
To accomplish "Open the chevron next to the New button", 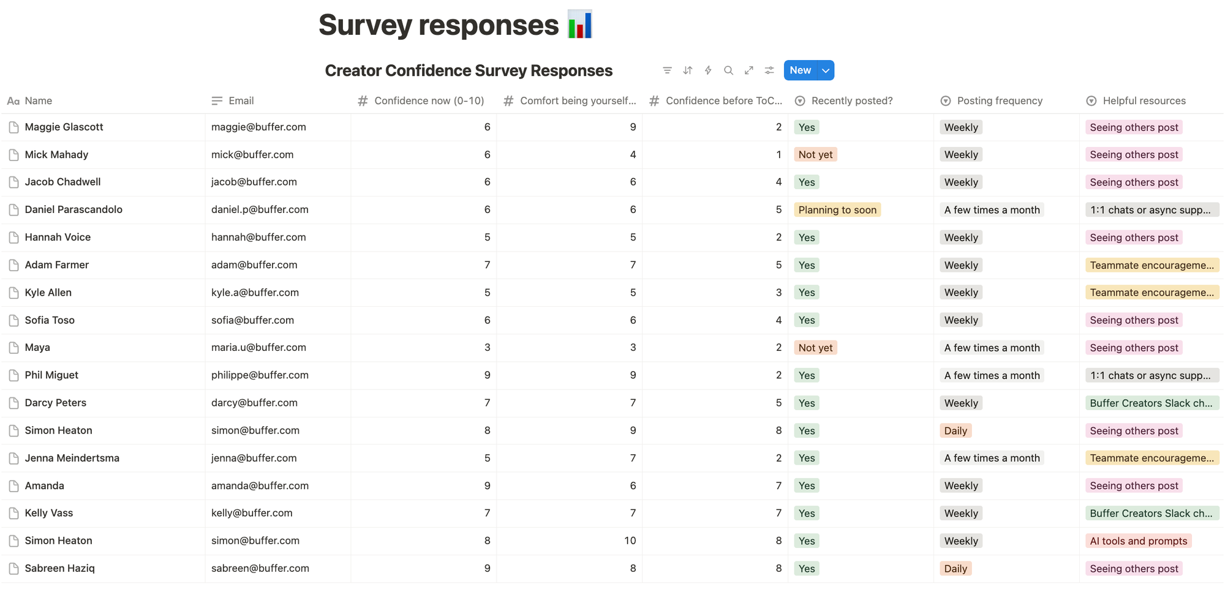I will [825, 70].
